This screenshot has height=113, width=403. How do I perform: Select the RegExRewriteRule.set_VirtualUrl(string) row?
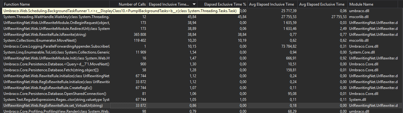(202, 105)
